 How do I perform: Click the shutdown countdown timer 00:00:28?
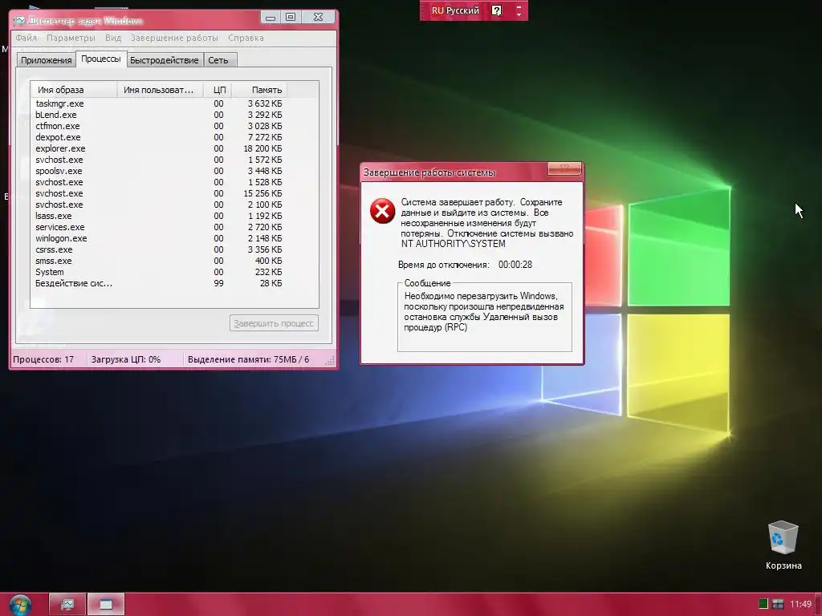click(515, 265)
